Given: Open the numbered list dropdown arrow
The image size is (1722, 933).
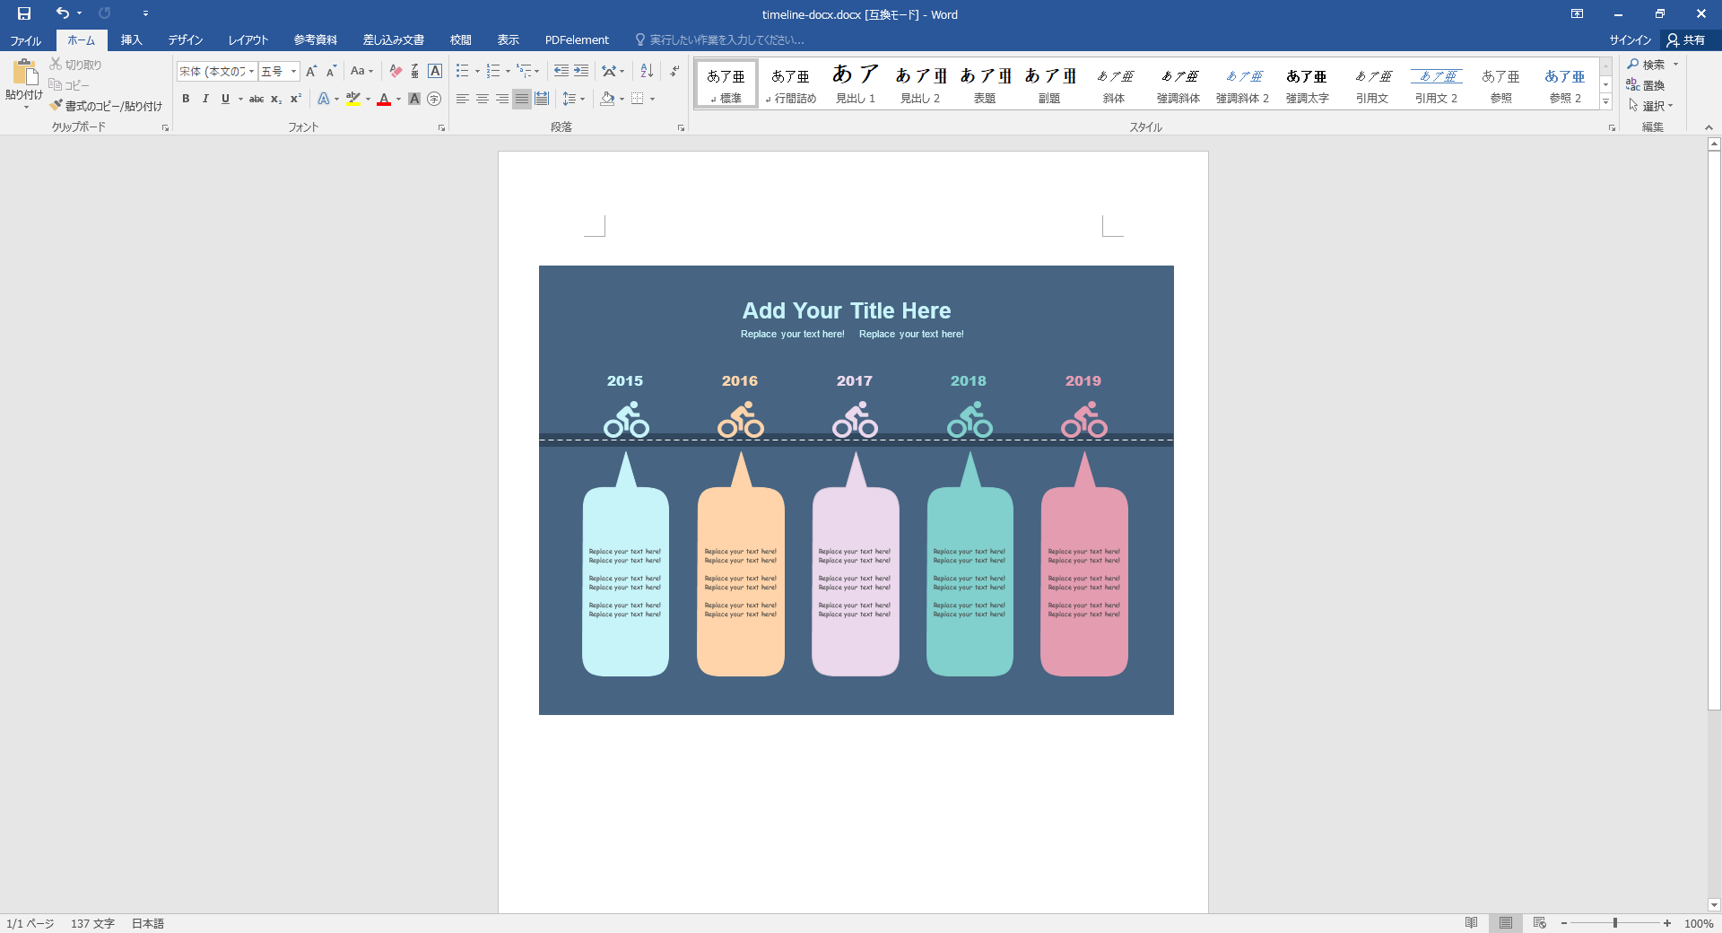Looking at the screenshot, I should (508, 72).
